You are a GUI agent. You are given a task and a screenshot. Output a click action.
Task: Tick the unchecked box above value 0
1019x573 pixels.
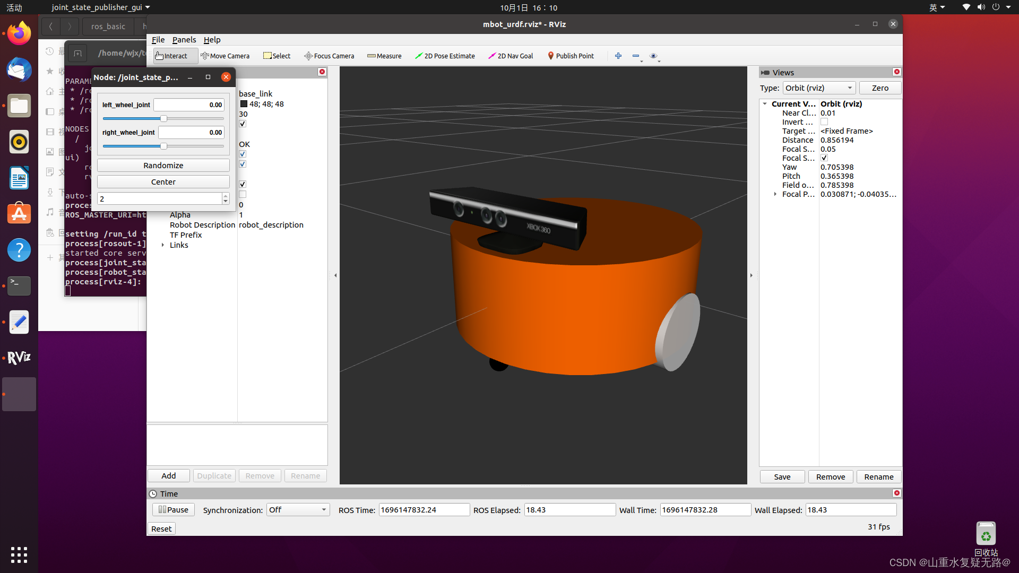point(243,195)
